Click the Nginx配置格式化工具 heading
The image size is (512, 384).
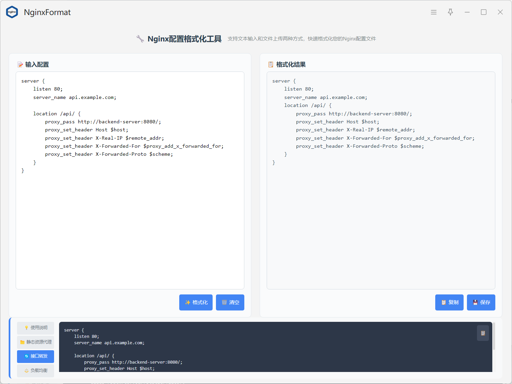(185, 39)
